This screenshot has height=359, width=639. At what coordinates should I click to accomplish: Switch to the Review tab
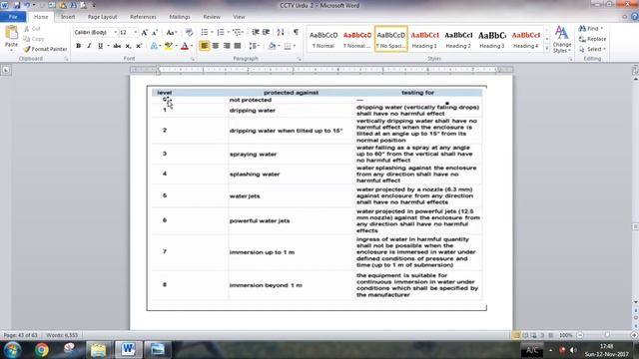(x=212, y=17)
